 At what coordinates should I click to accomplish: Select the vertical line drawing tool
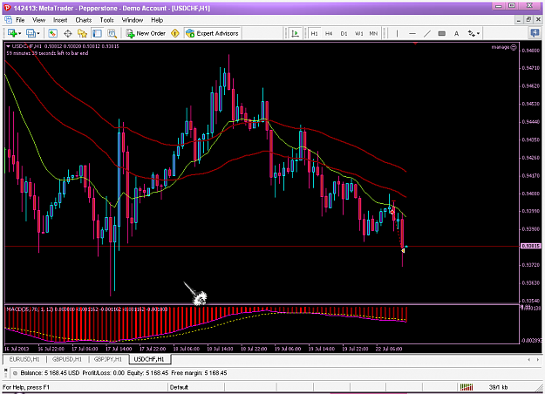pyautogui.click(x=397, y=33)
